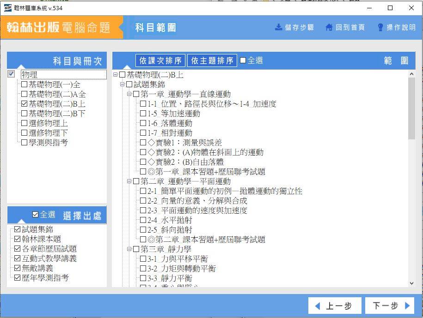Uncheck 基礎物理(二)B上 volume
This screenshot has width=423, height=318.
(x=25, y=104)
